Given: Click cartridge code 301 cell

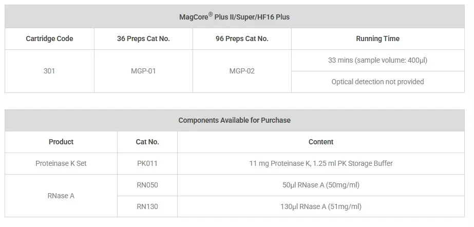Looking at the screenshot, I should 50,71.
